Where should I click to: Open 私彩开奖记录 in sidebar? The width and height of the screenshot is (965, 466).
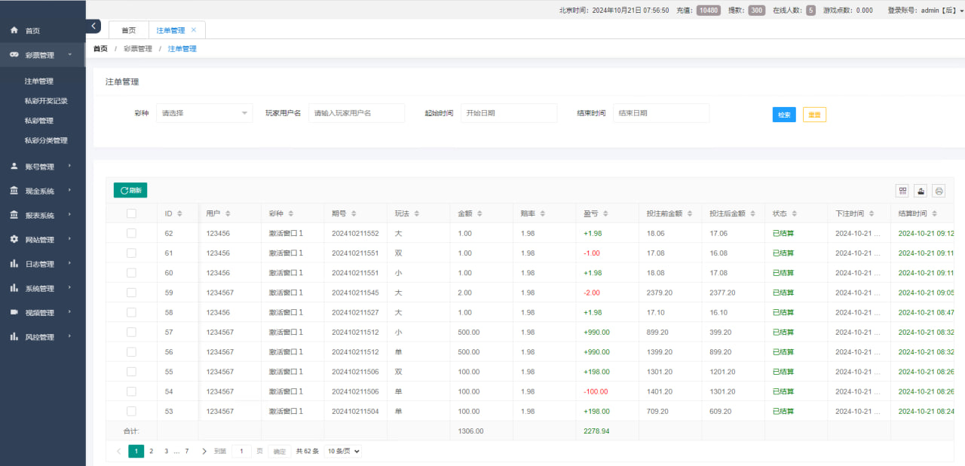(x=46, y=101)
